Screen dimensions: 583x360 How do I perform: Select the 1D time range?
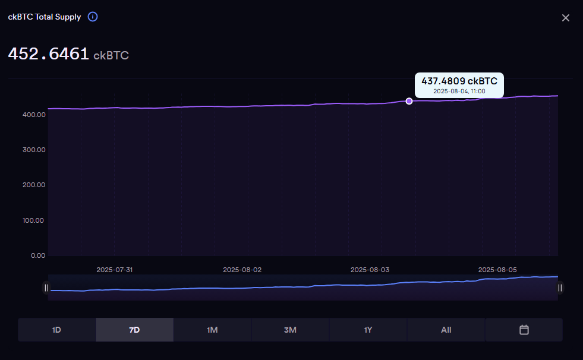[x=56, y=330]
